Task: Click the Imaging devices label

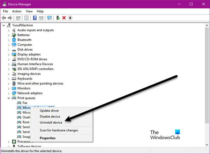Action: tap(29, 74)
